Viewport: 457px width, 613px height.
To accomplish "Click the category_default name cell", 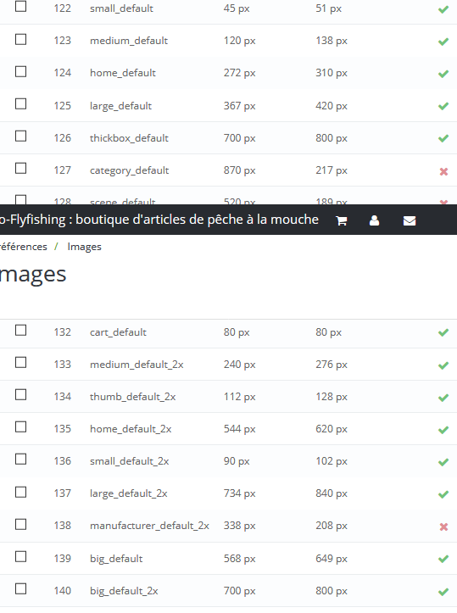I will point(130,170).
